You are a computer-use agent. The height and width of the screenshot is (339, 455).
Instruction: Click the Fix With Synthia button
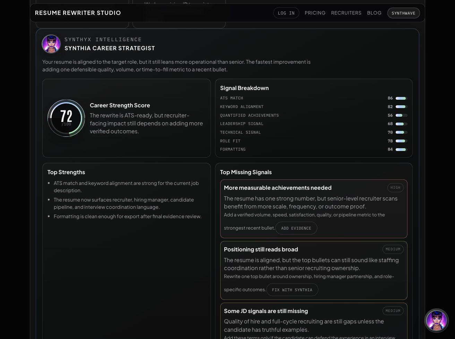pos(292,290)
